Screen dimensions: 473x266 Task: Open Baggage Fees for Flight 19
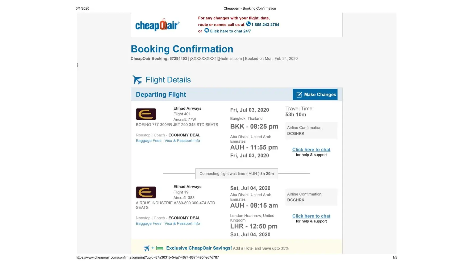pyautogui.click(x=148, y=223)
